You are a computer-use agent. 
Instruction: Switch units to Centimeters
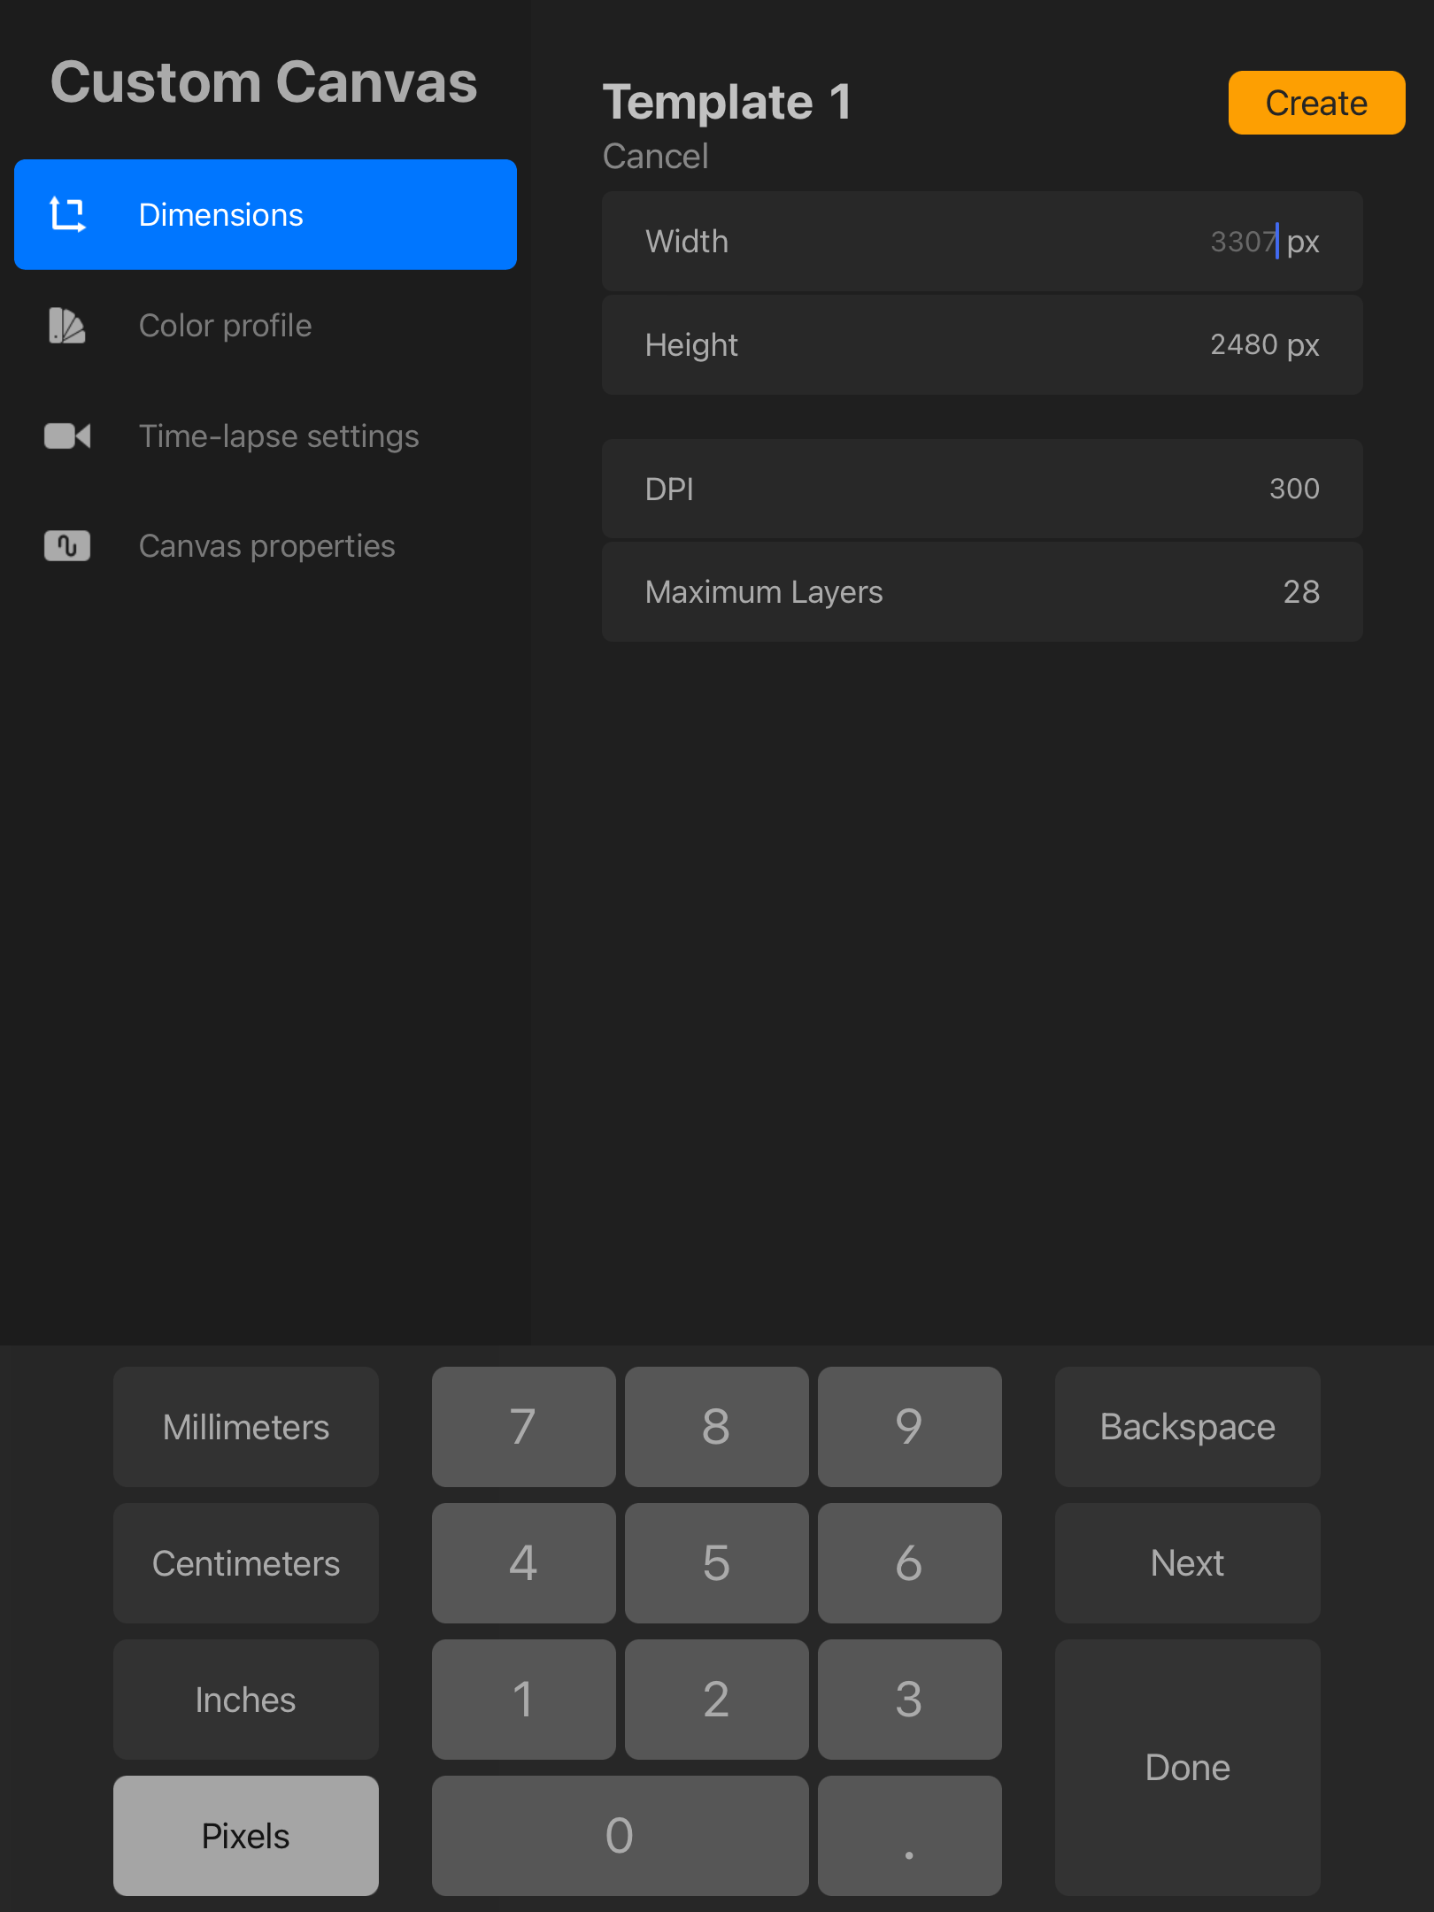pos(246,1563)
